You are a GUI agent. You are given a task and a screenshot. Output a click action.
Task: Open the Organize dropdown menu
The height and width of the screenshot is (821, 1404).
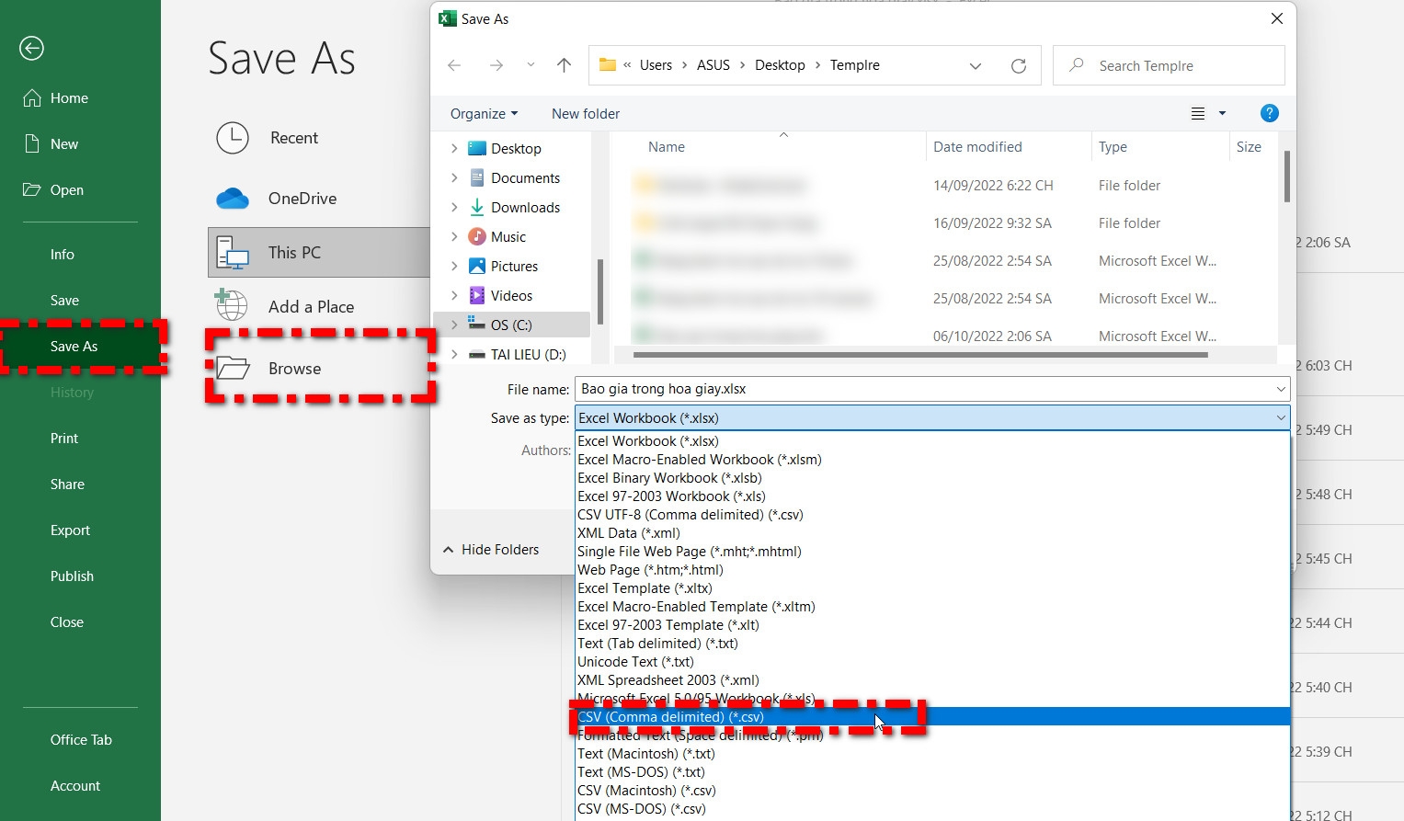484,114
